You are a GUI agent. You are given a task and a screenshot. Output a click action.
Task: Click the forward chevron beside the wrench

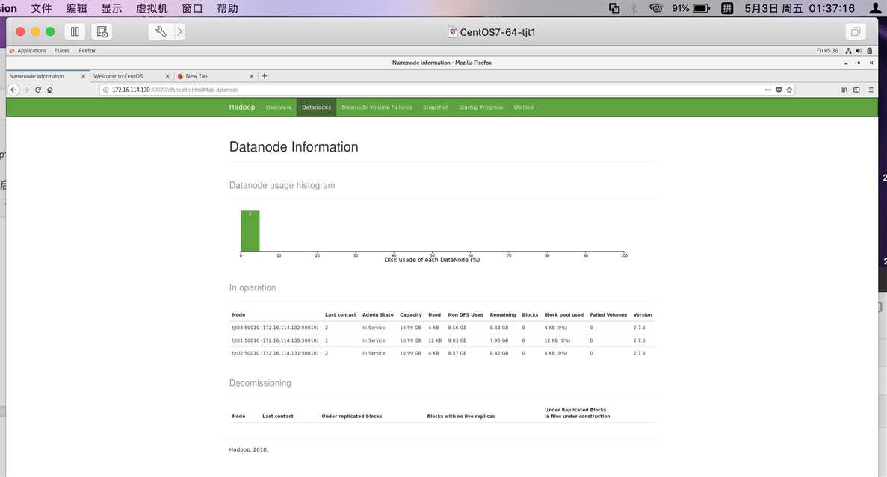179,31
